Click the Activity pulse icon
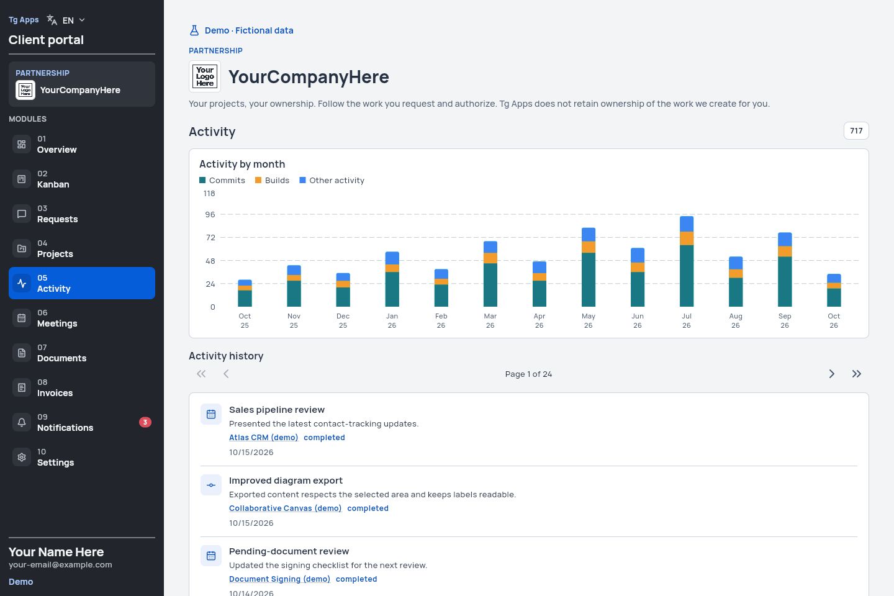The height and width of the screenshot is (596, 894). point(22,283)
